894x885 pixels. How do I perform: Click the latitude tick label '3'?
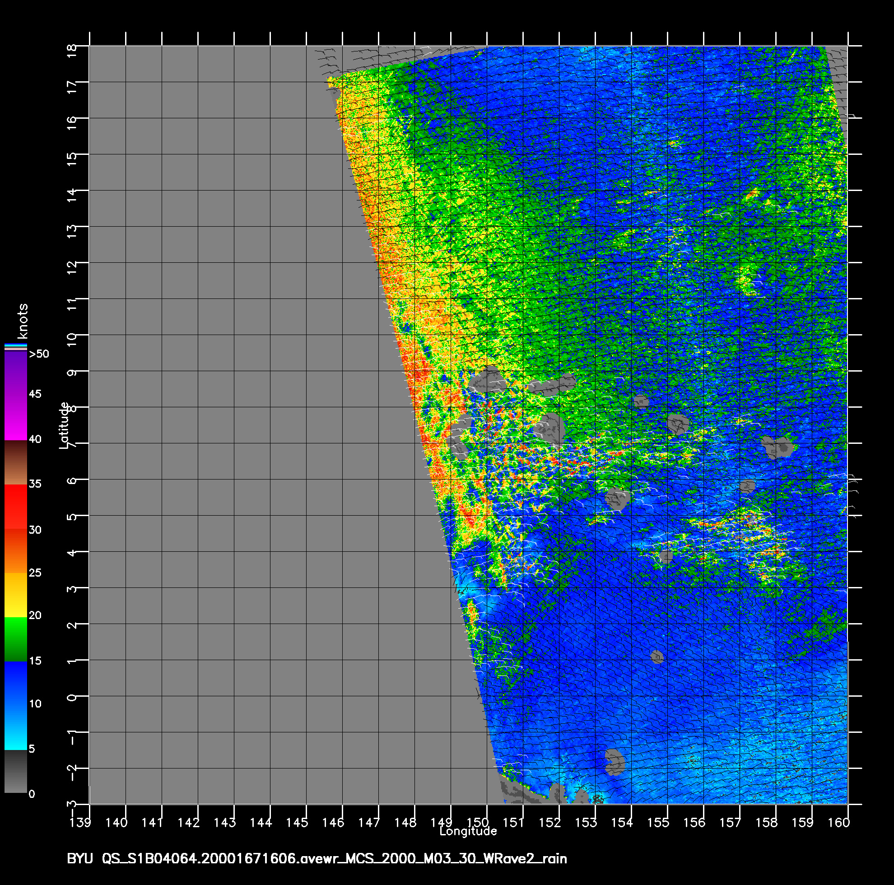click(x=72, y=589)
